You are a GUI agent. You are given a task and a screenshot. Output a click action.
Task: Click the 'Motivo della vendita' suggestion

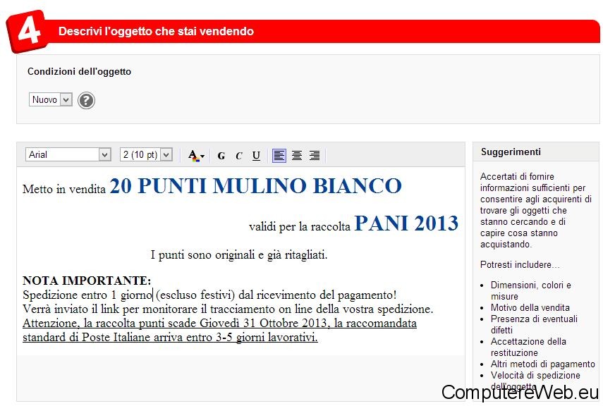pos(530,307)
